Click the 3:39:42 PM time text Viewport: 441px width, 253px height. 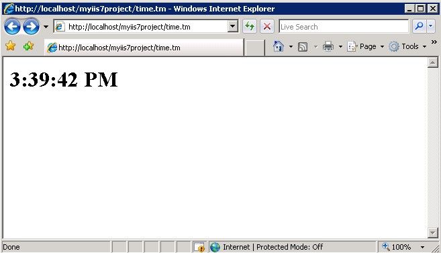click(x=64, y=80)
